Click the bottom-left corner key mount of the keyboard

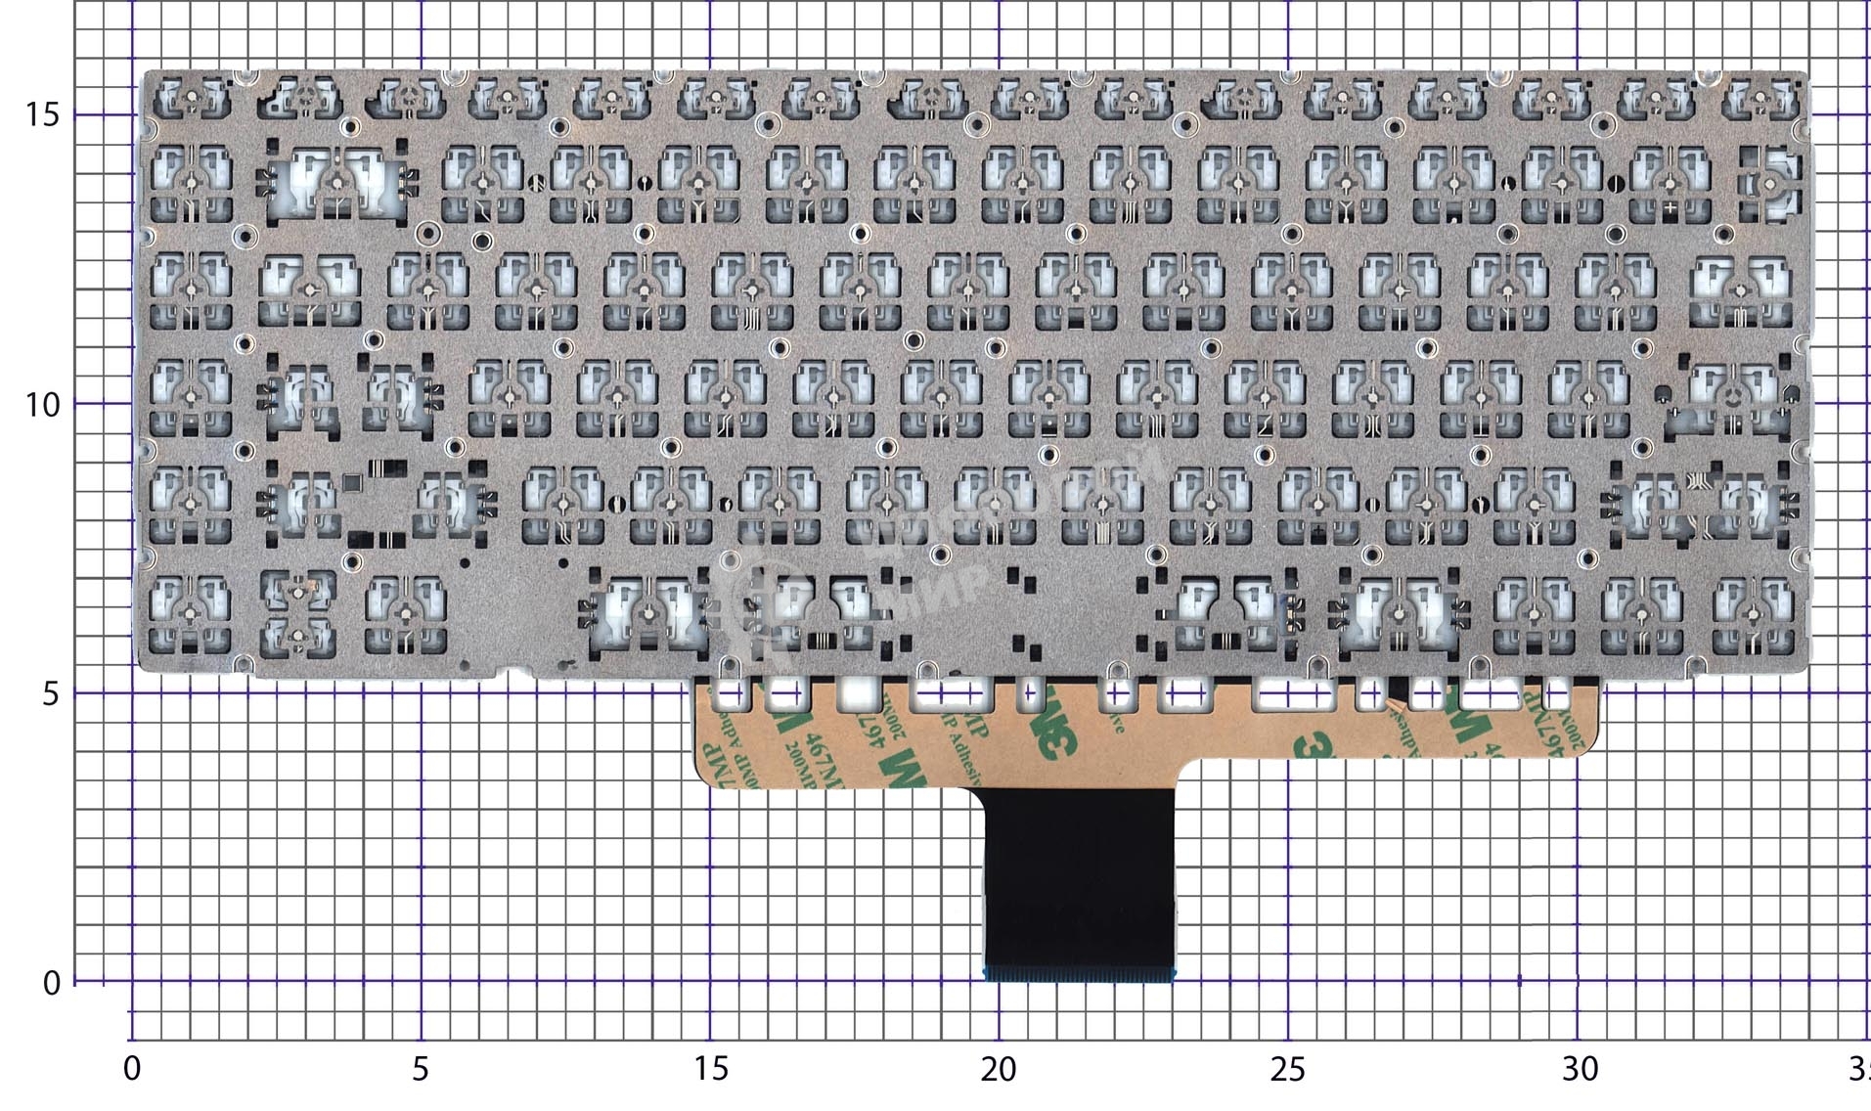191,613
